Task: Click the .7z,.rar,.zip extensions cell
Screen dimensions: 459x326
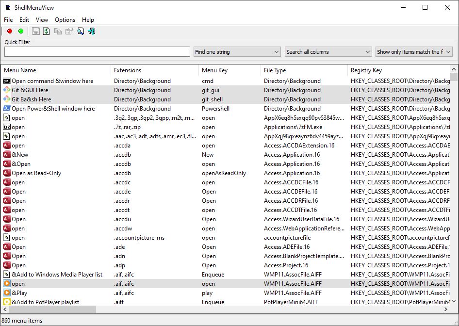Action: 127,127
